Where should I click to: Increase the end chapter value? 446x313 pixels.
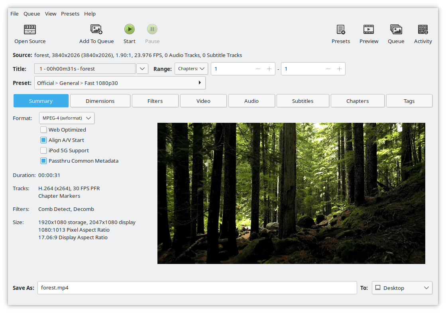339,69
